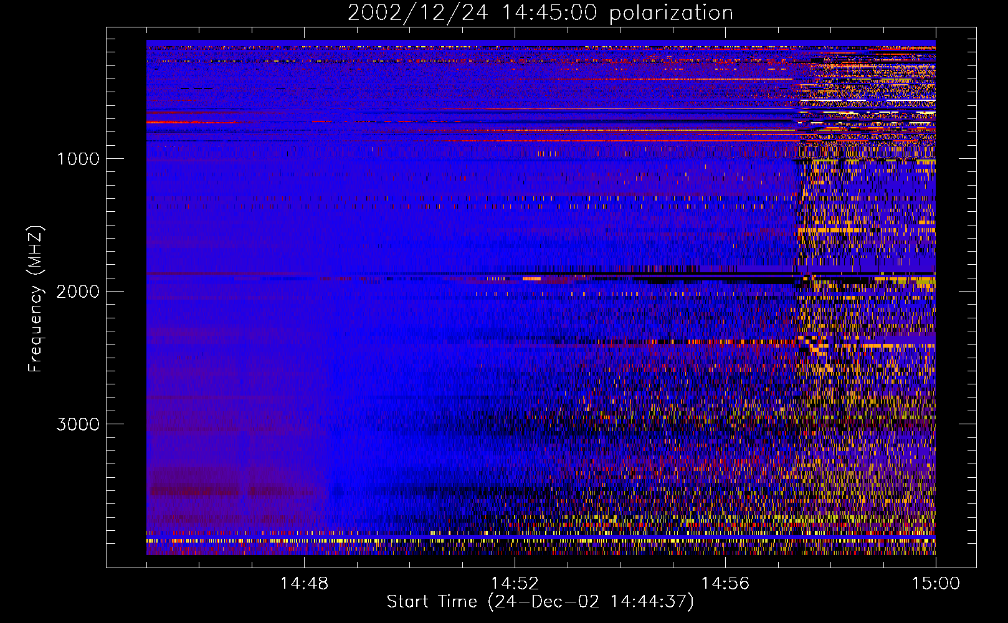1008x623 pixels.
Task: Click the 2000 frequency tick label
Action: [78, 292]
